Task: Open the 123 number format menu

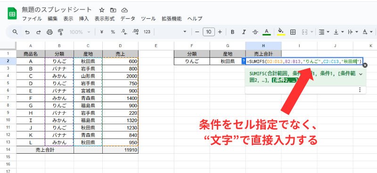Action: coord(147,32)
